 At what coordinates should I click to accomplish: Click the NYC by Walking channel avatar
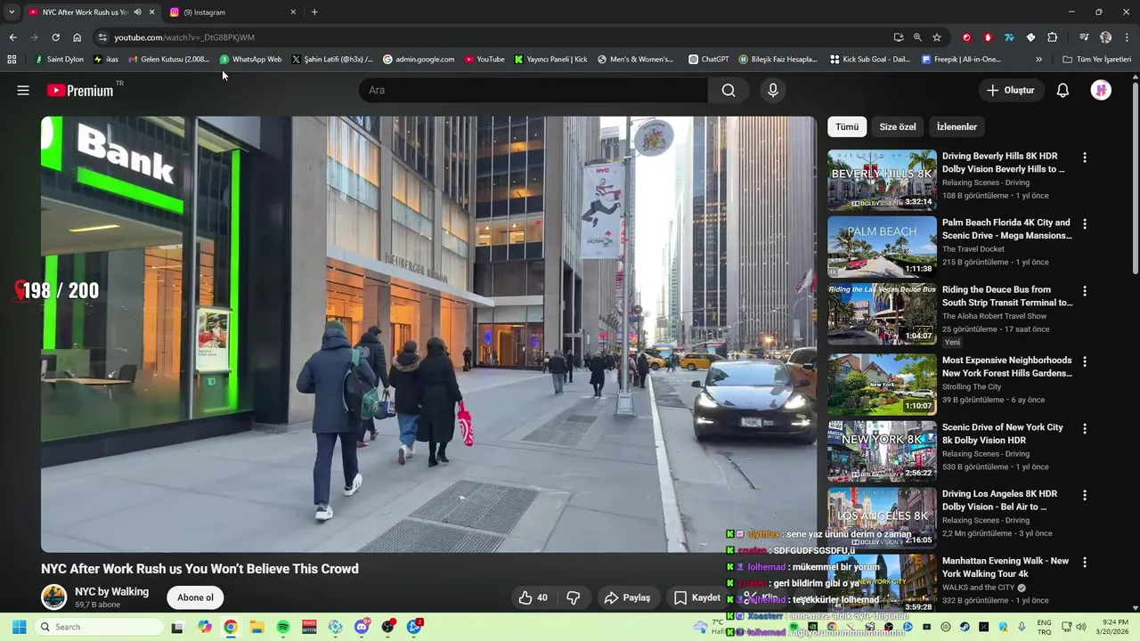pos(54,596)
